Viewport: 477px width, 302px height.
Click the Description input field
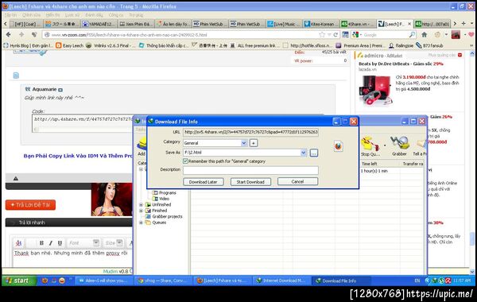(250, 170)
